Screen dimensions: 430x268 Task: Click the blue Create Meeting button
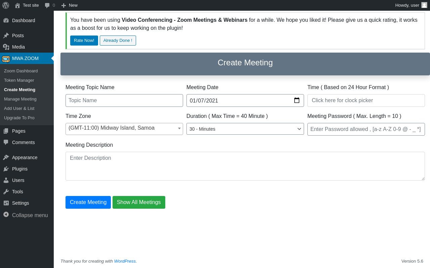pos(88,202)
